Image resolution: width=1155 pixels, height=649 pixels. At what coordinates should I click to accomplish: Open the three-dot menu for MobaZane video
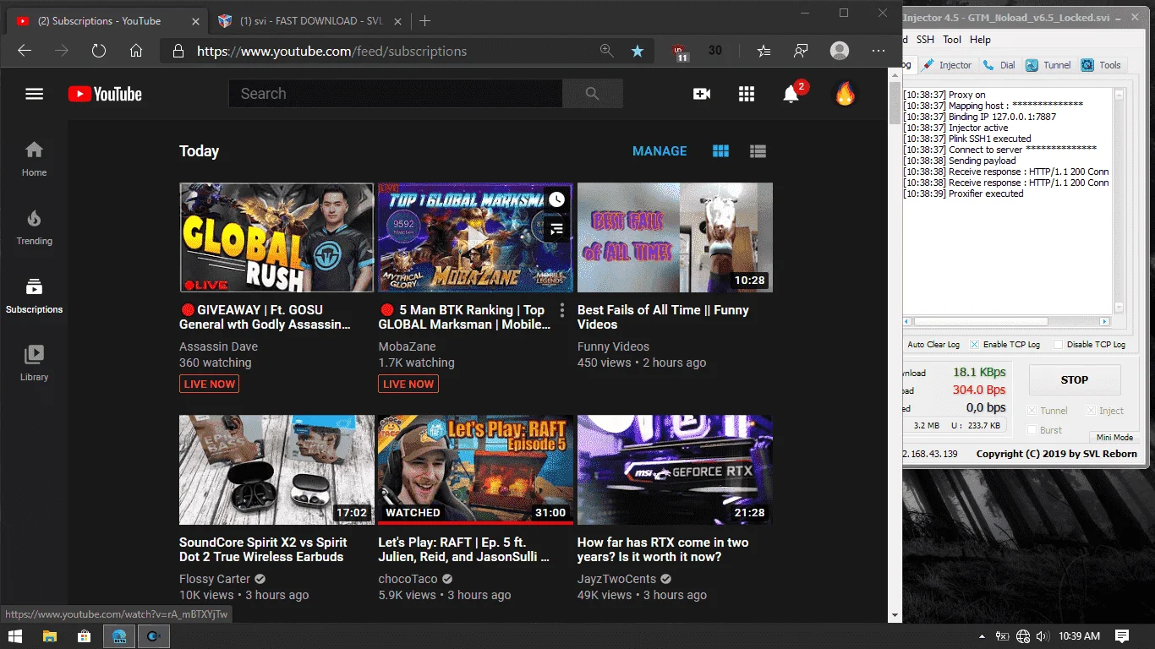tap(562, 310)
